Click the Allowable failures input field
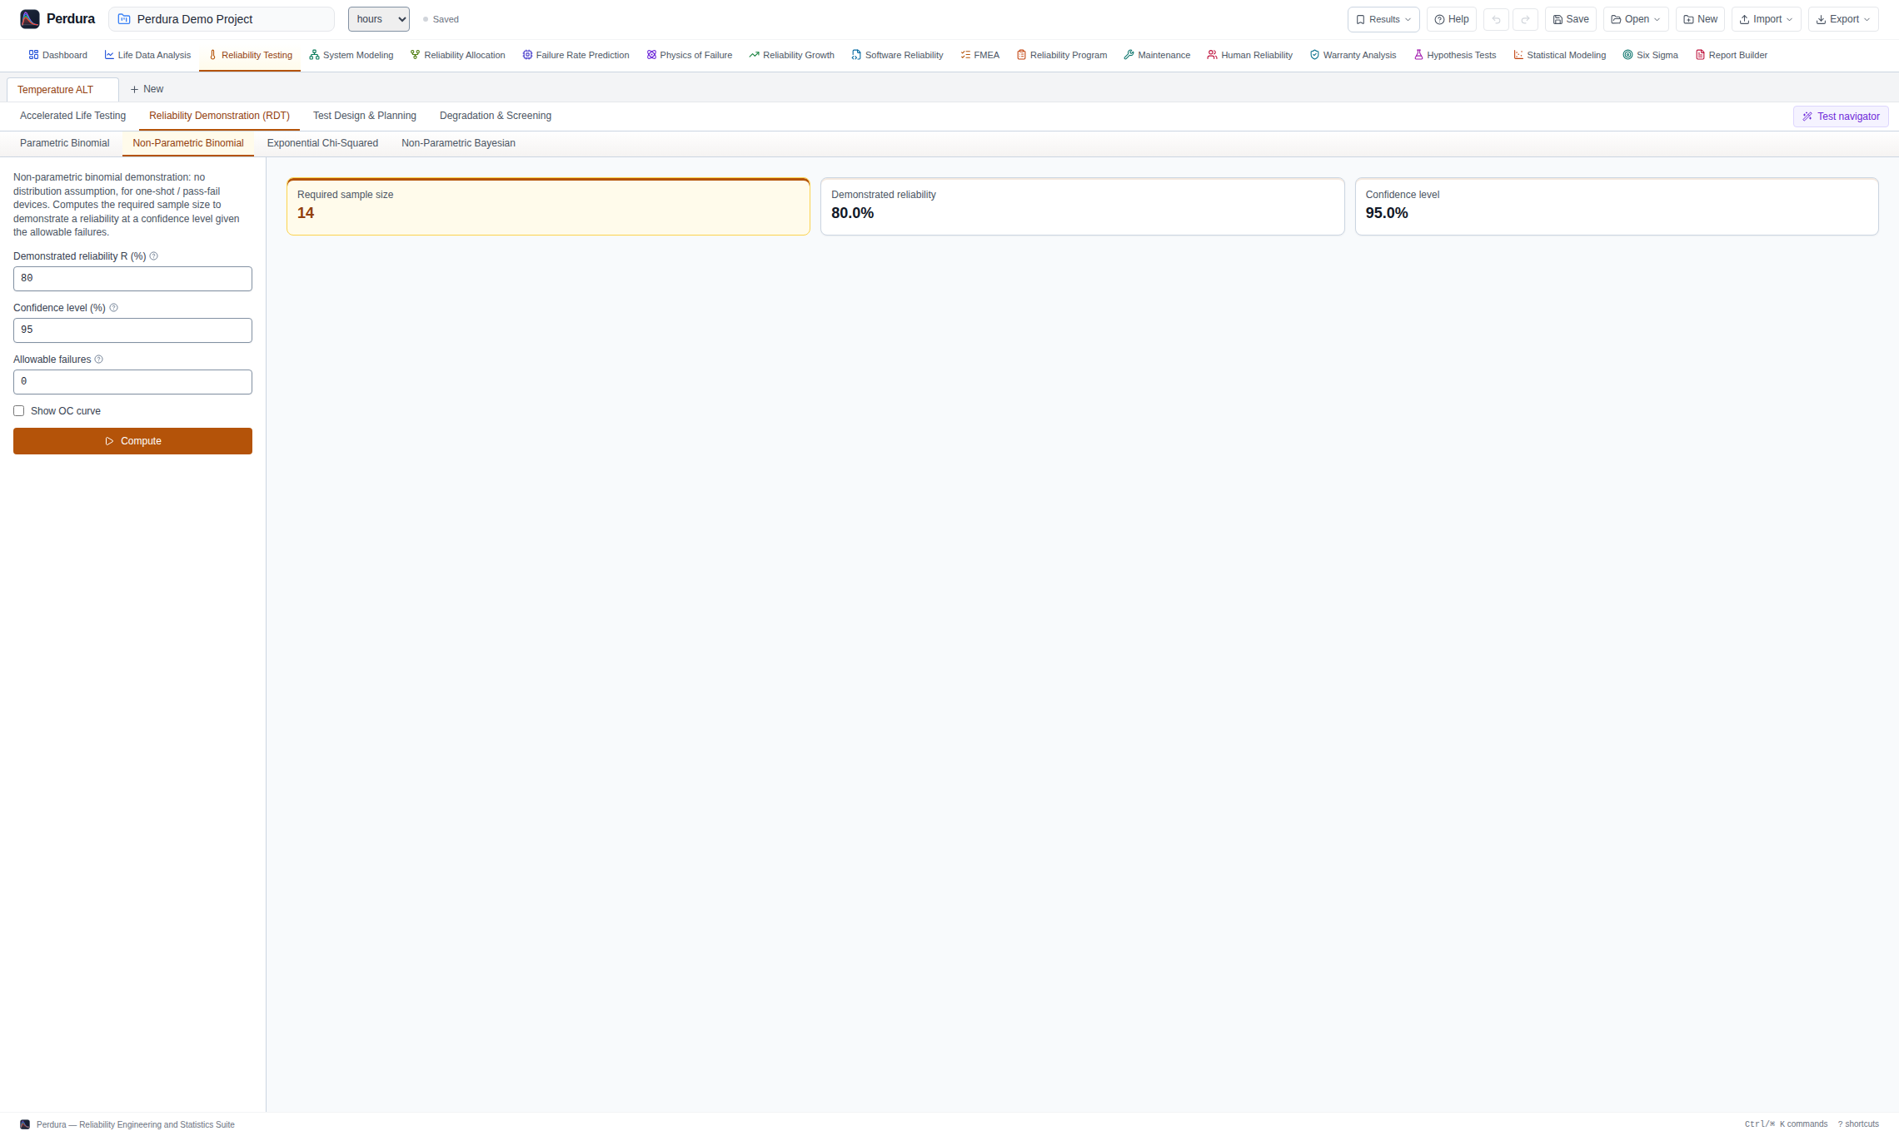 (x=132, y=382)
